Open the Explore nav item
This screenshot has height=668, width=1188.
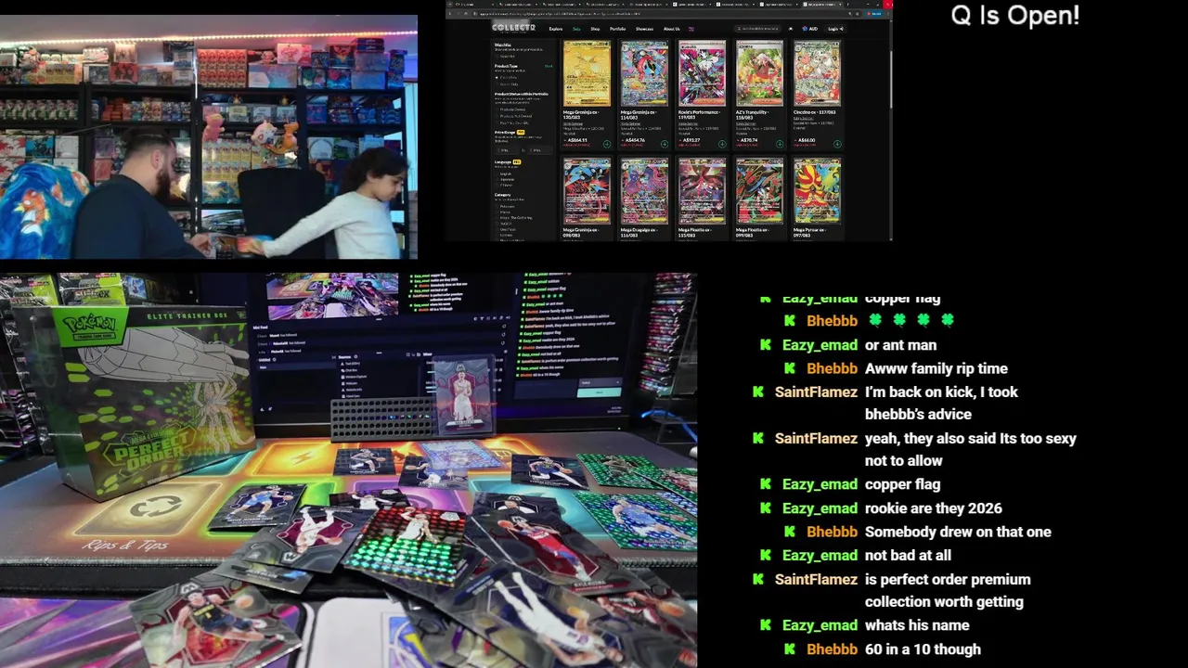[x=556, y=29]
